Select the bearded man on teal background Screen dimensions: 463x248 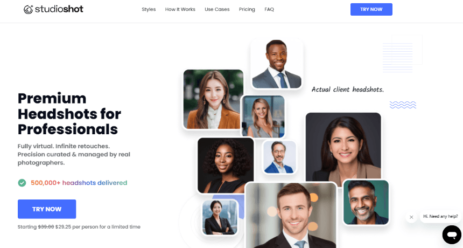pyautogui.click(x=366, y=202)
